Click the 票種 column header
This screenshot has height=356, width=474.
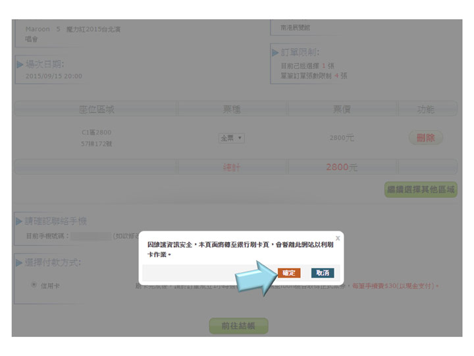click(231, 109)
